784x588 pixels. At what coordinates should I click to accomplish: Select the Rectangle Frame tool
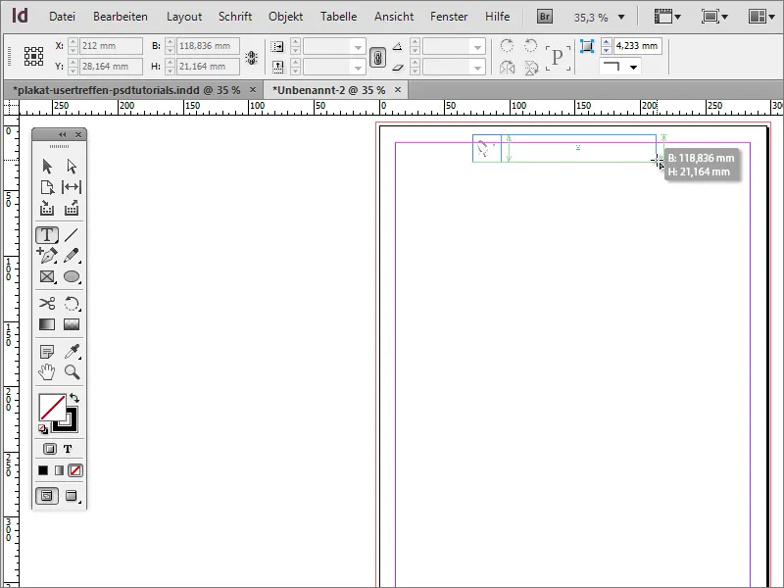(x=47, y=276)
